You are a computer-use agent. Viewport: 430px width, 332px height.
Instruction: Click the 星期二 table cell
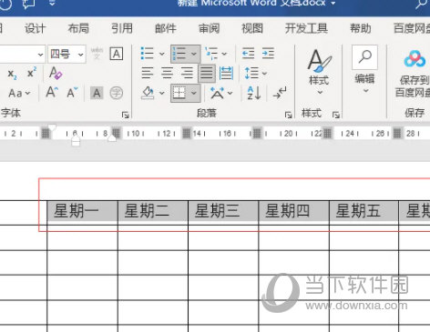coord(153,212)
